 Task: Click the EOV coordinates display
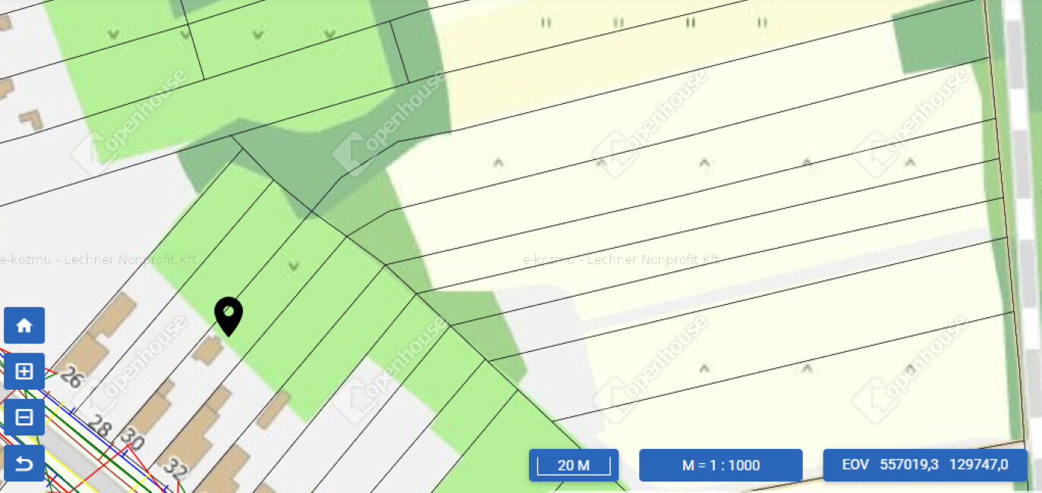coord(924,465)
